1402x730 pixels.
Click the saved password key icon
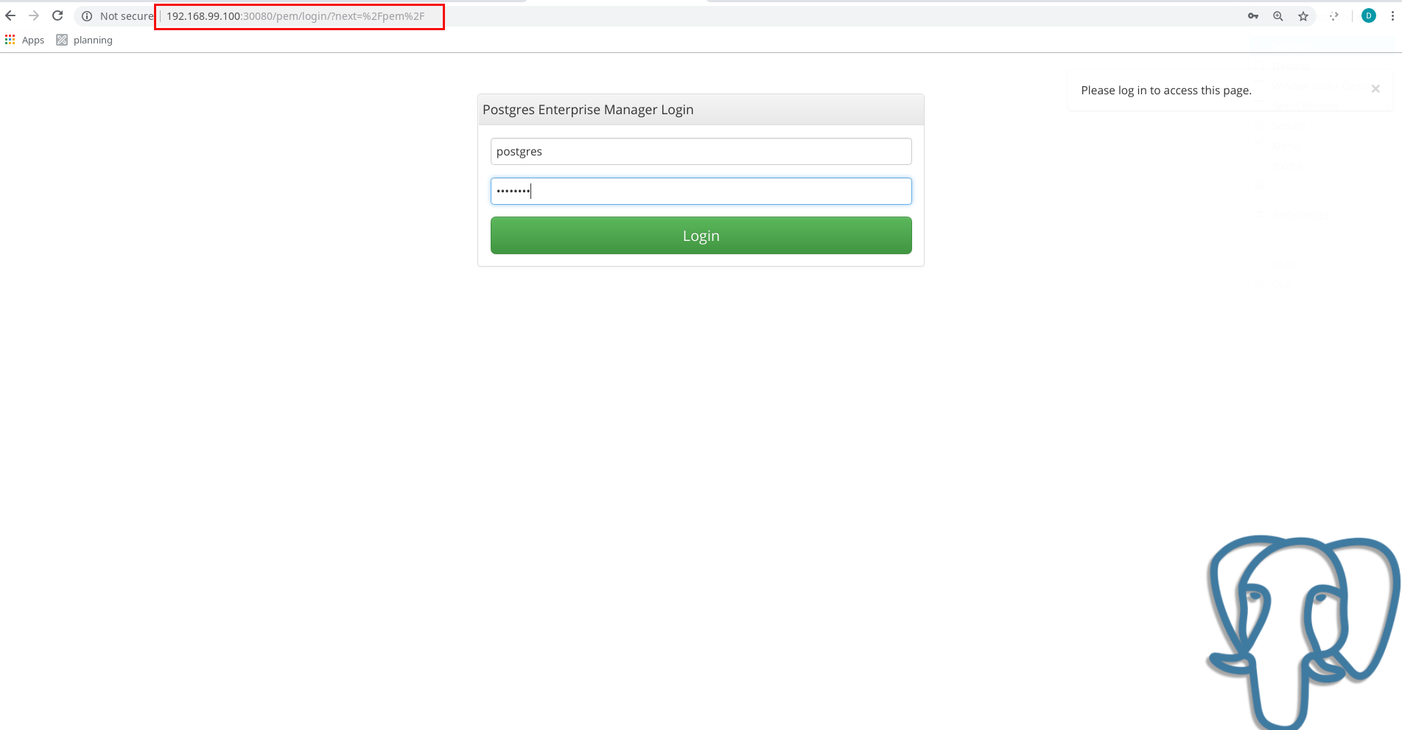click(1253, 16)
